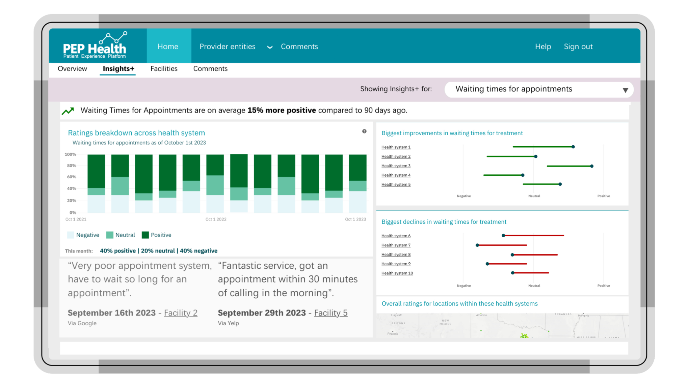This screenshot has height=387, width=689.
Task: Click the green trend arrow icon
Action: tap(68, 110)
